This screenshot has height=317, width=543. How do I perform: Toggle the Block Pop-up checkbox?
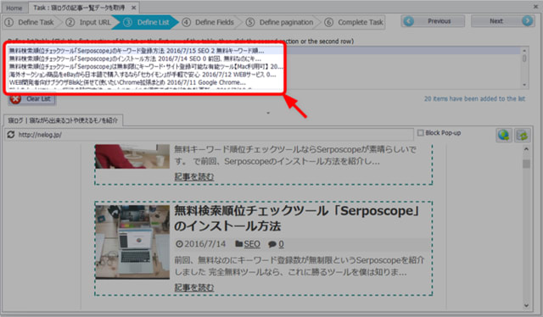pyautogui.click(x=421, y=133)
